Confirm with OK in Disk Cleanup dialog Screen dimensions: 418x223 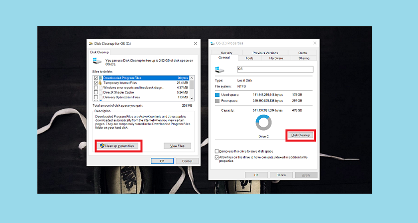tap(162, 161)
